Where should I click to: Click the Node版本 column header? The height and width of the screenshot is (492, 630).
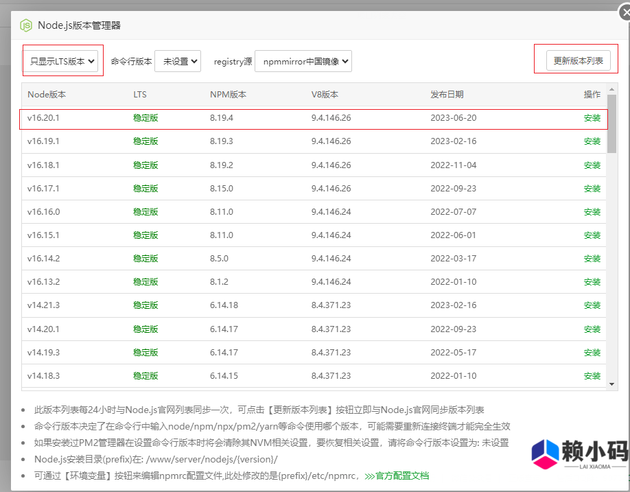click(47, 94)
